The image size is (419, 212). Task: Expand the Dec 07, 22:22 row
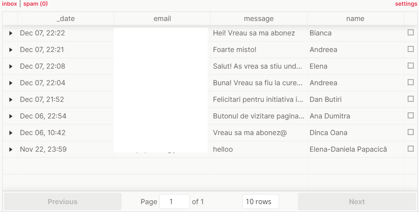point(10,33)
